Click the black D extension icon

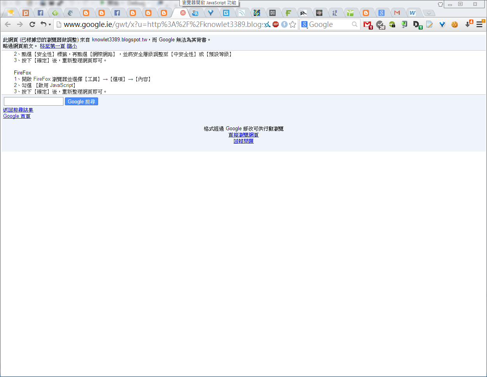417,25
